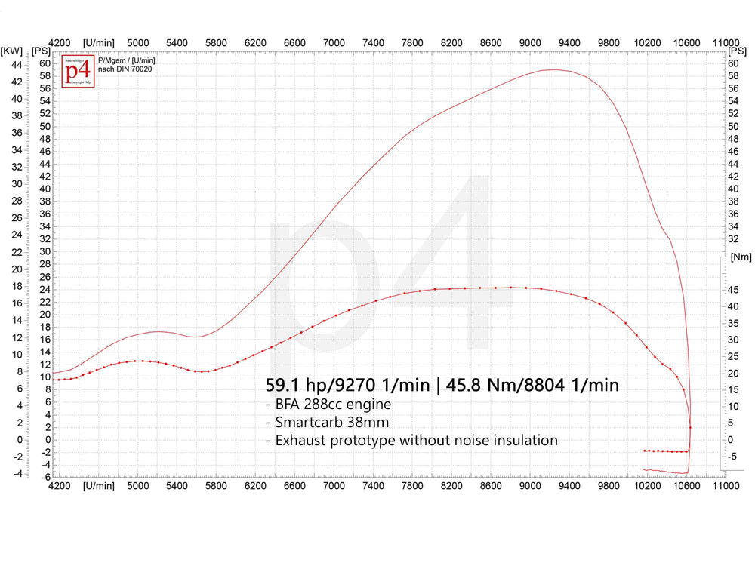Screen dimensions: 755x566
Task: Click the [U/min] label on the top axis
Action: click(x=99, y=44)
